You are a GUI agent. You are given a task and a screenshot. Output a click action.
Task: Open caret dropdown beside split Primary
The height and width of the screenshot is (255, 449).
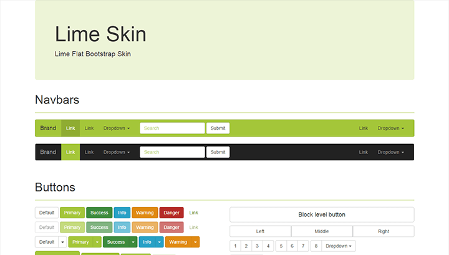coord(97,242)
